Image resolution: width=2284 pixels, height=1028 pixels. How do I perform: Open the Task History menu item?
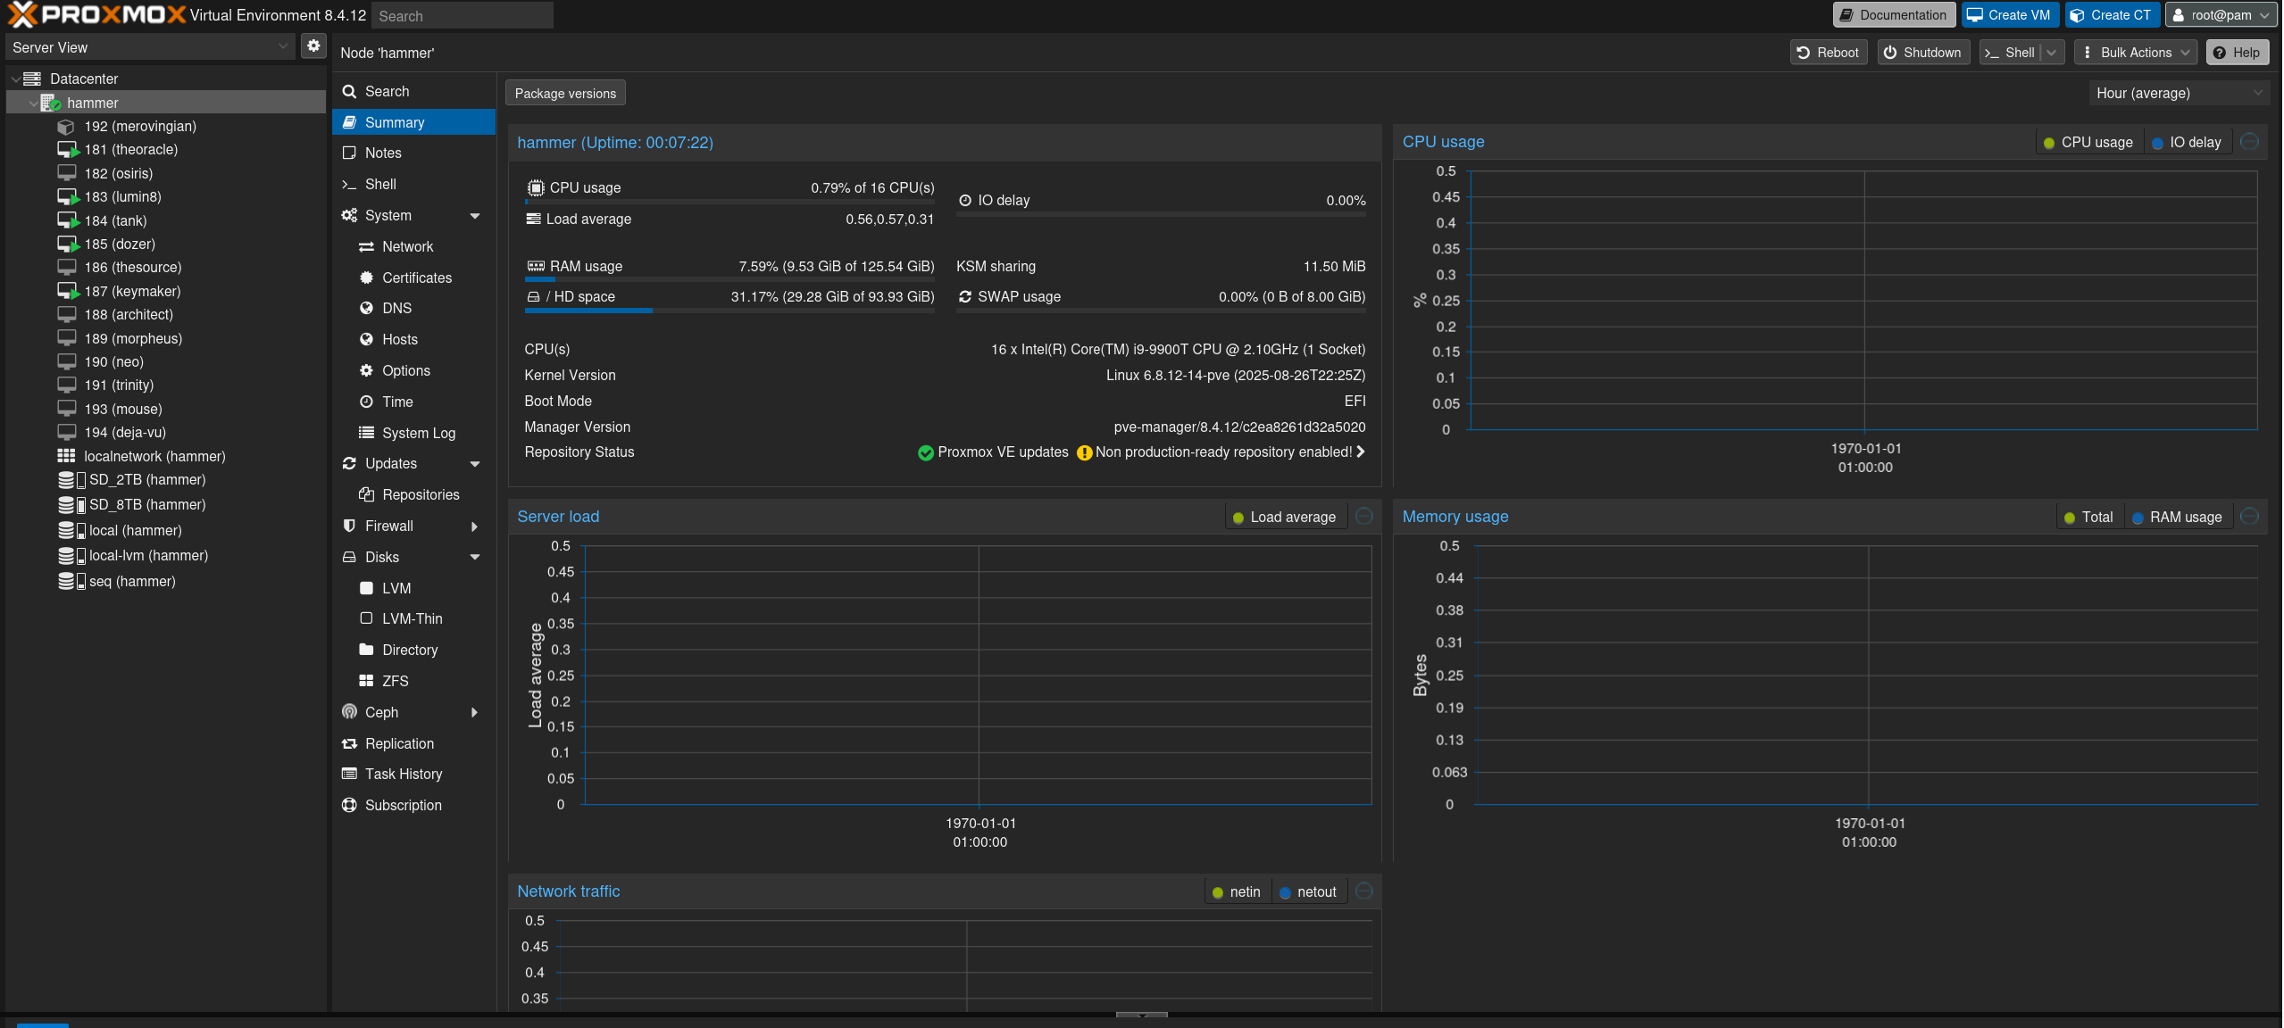tap(403, 774)
